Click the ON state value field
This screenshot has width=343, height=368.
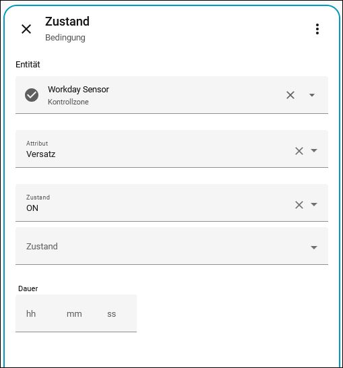[172, 203]
